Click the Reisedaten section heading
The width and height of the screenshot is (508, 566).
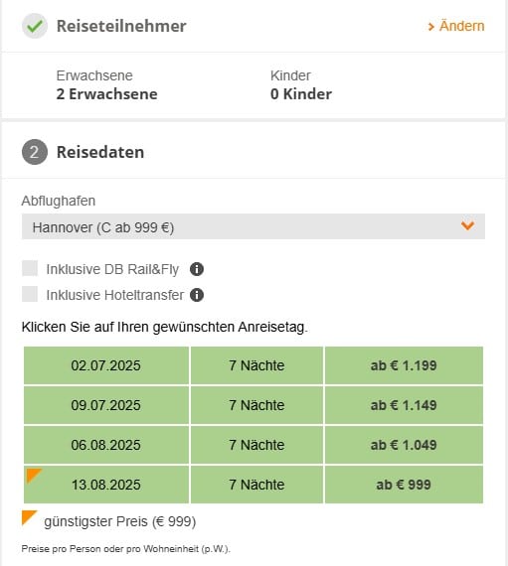(x=100, y=152)
